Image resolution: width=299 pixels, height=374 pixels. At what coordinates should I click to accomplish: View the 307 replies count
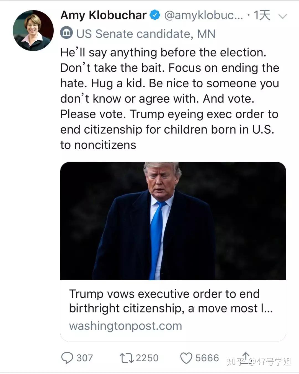(84, 358)
